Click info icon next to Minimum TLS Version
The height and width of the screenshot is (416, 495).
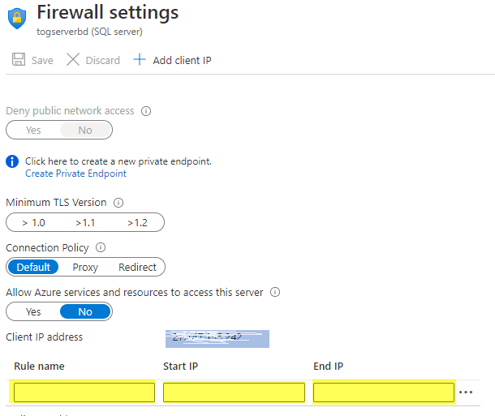click(118, 203)
